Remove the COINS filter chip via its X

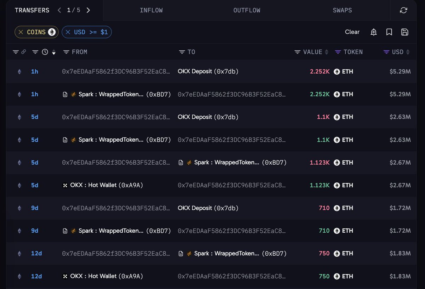(21, 32)
